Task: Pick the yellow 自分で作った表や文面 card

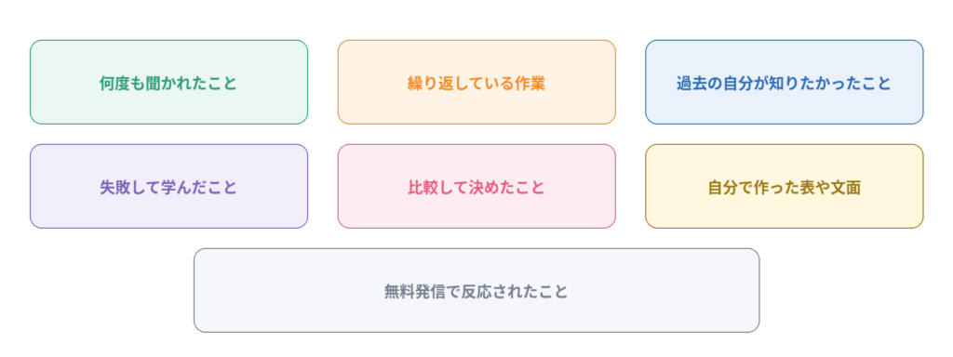Action: point(784,186)
